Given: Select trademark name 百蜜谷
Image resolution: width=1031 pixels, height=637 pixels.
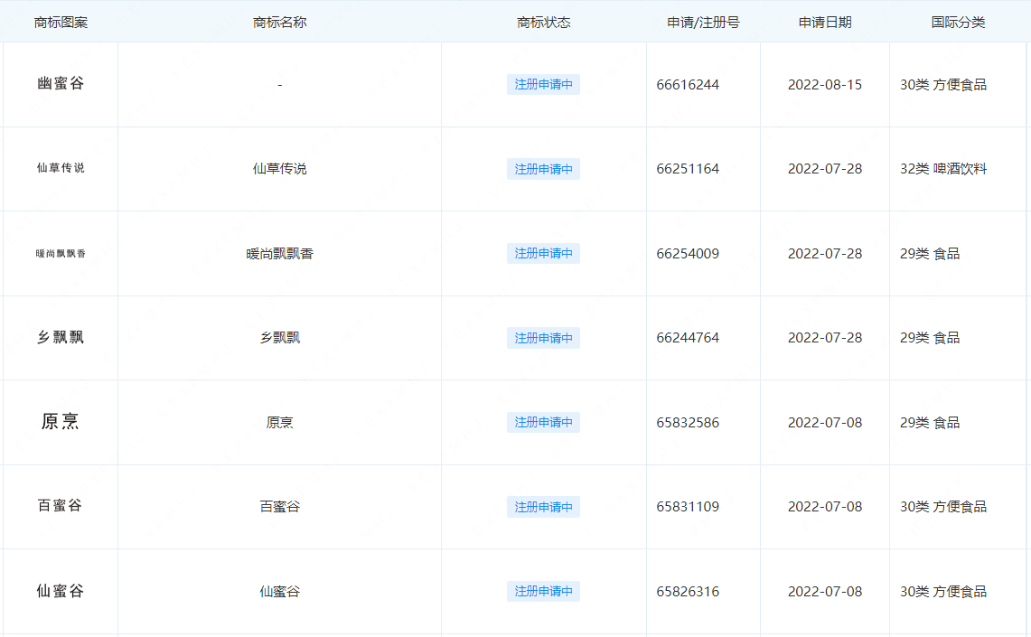Looking at the screenshot, I should tap(279, 507).
